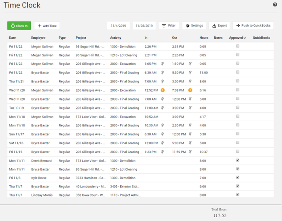
Task: Click the start date field 11/4/2019
Action: [x=118, y=26]
